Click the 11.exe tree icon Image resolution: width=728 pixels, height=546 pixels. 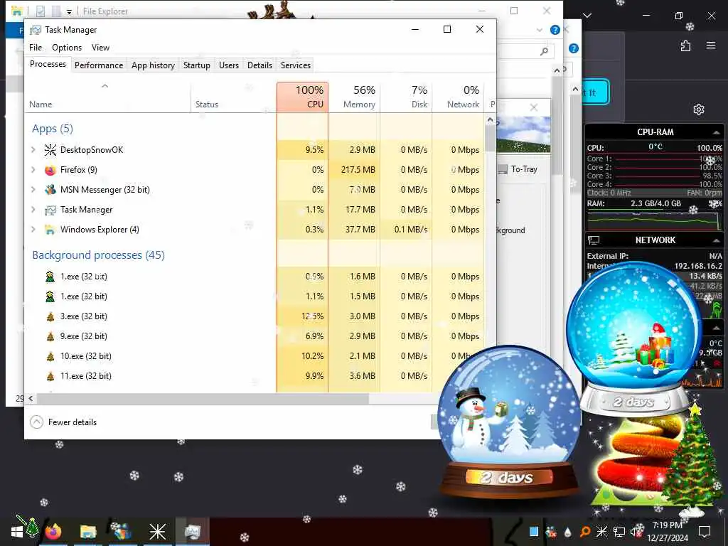[x=50, y=377]
